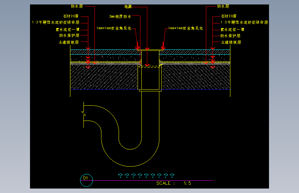Click the break-line symbol at pipe end
Screen dimensions: 299x193
[84, 115]
